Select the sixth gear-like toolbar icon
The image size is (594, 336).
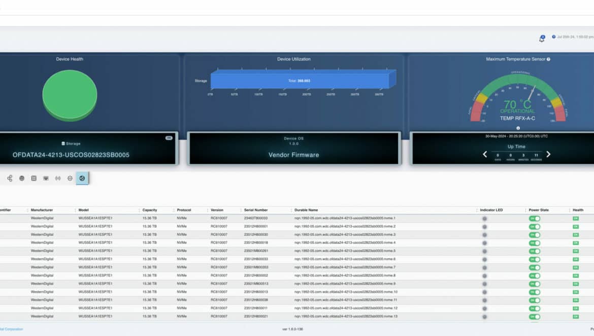[x=70, y=178]
